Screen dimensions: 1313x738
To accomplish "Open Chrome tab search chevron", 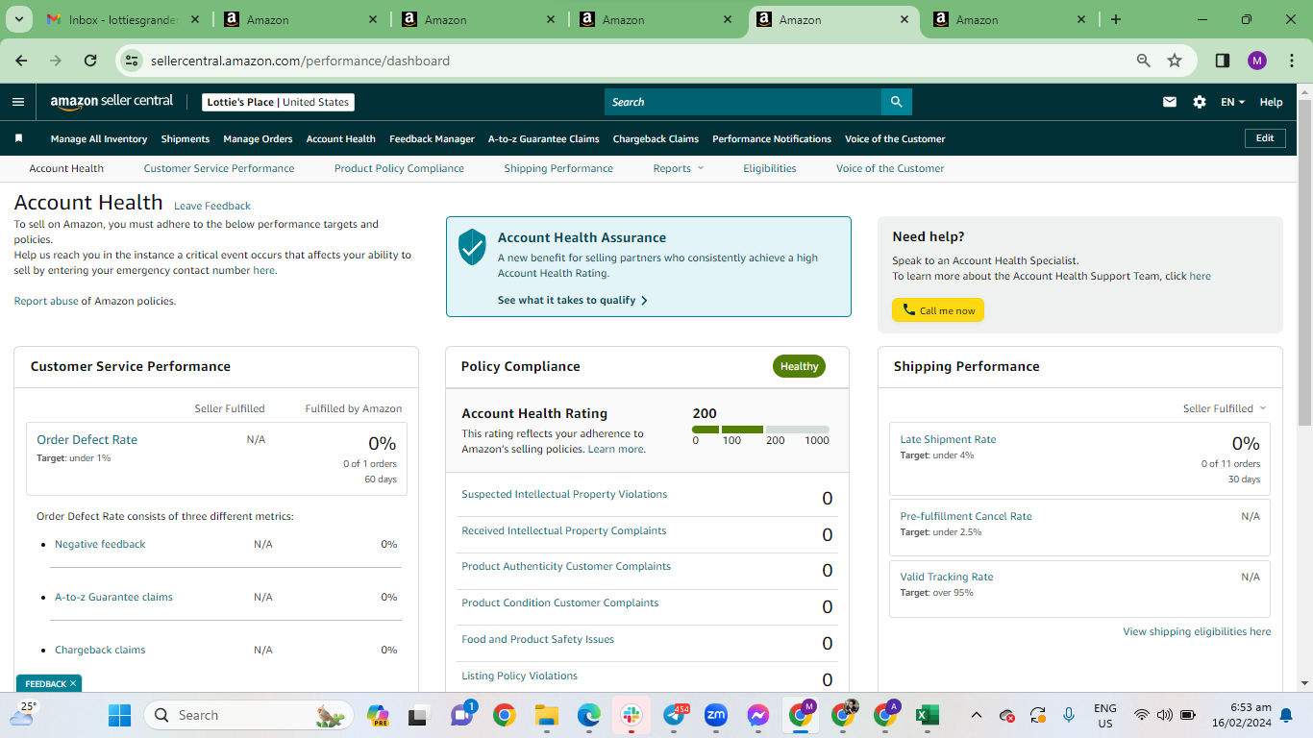I will pos(21,19).
